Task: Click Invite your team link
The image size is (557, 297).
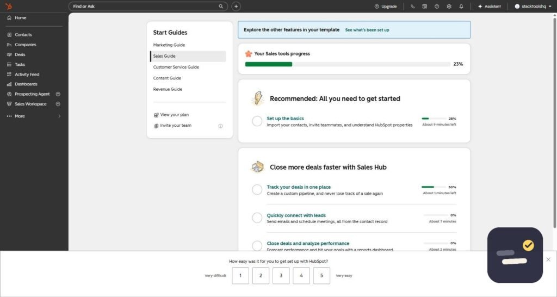Action: point(176,126)
